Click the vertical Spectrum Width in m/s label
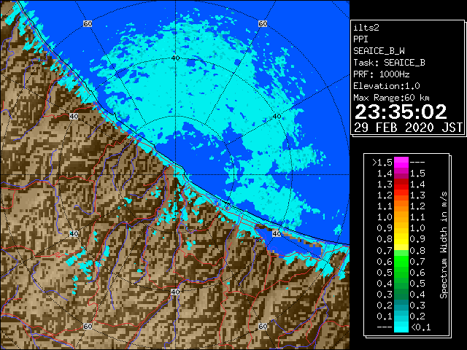The image size is (467, 350). (443, 245)
